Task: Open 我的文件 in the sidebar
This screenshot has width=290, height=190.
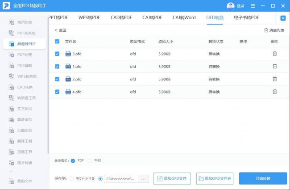Action: click(25, 181)
